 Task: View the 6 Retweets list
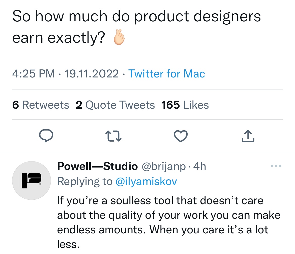(41, 105)
